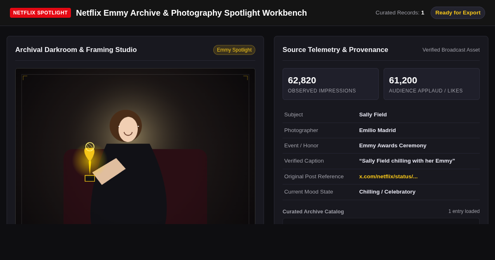
Task: Click the Verified Caption row label
Action: (304, 161)
